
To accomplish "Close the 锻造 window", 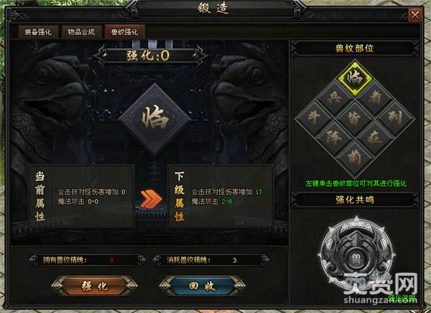I will [415, 15].
